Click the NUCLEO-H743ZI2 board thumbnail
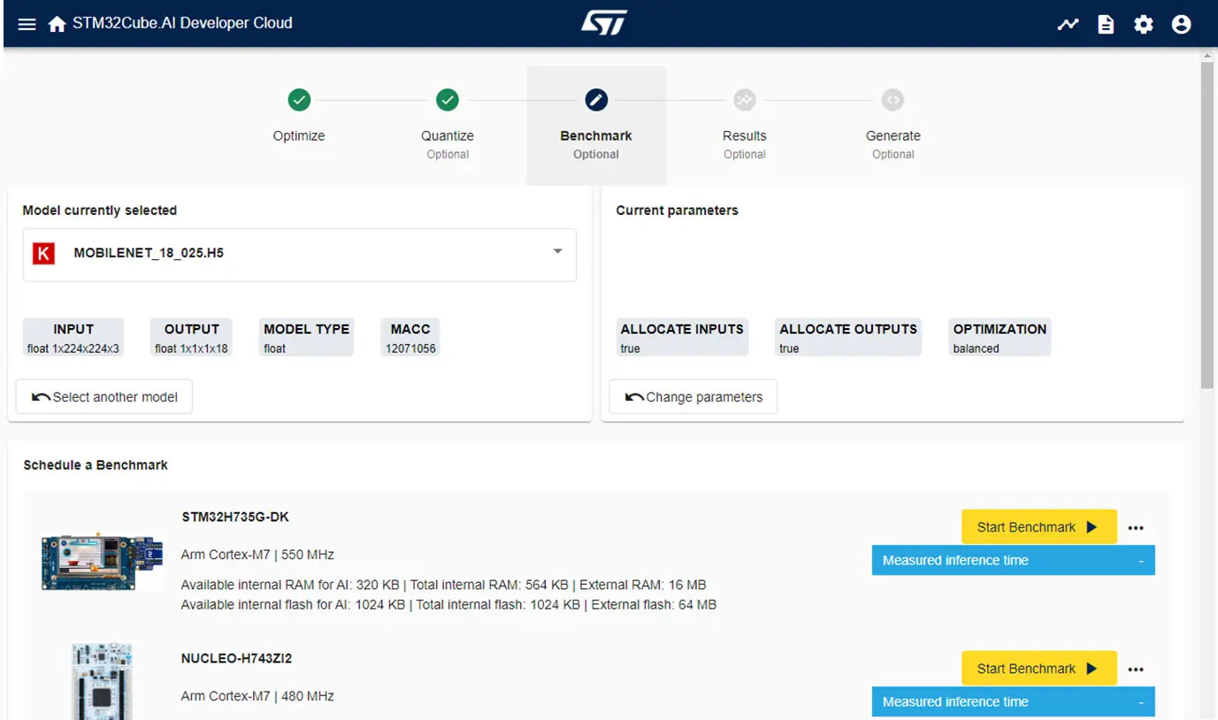The width and height of the screenshot is (1218, 720). 103,681
